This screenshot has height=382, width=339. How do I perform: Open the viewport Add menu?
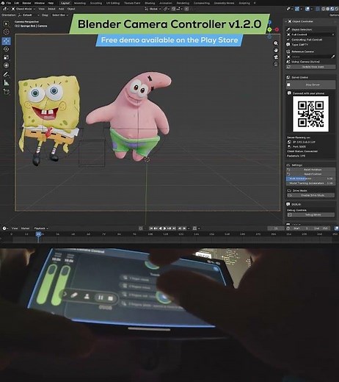pyautogui.click(x=61, y=9)
